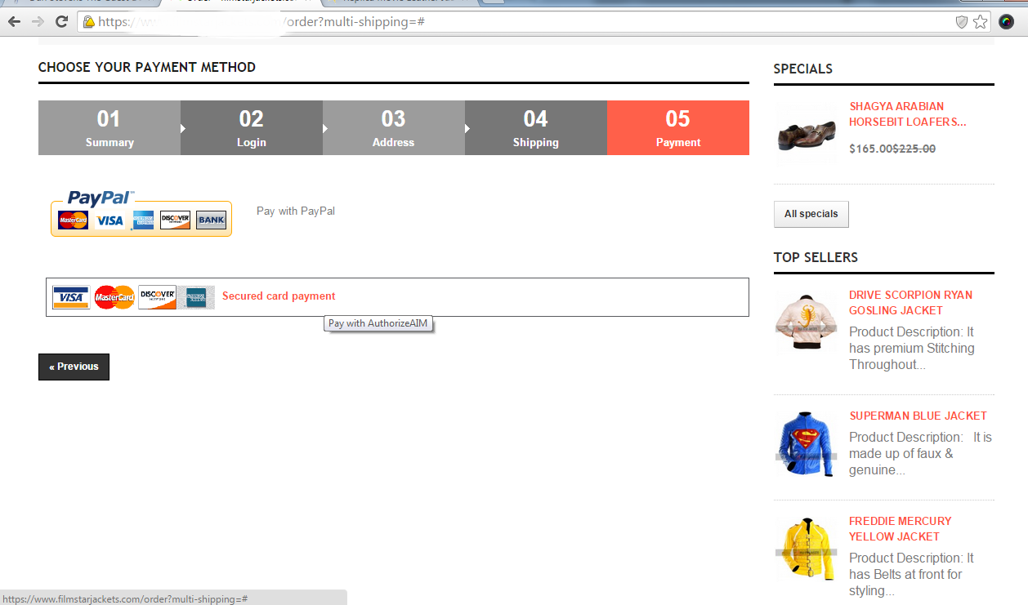Click the MasterCard icon in secured card row
This screenshot has width=1028, height=605.
tap(114, 297)
